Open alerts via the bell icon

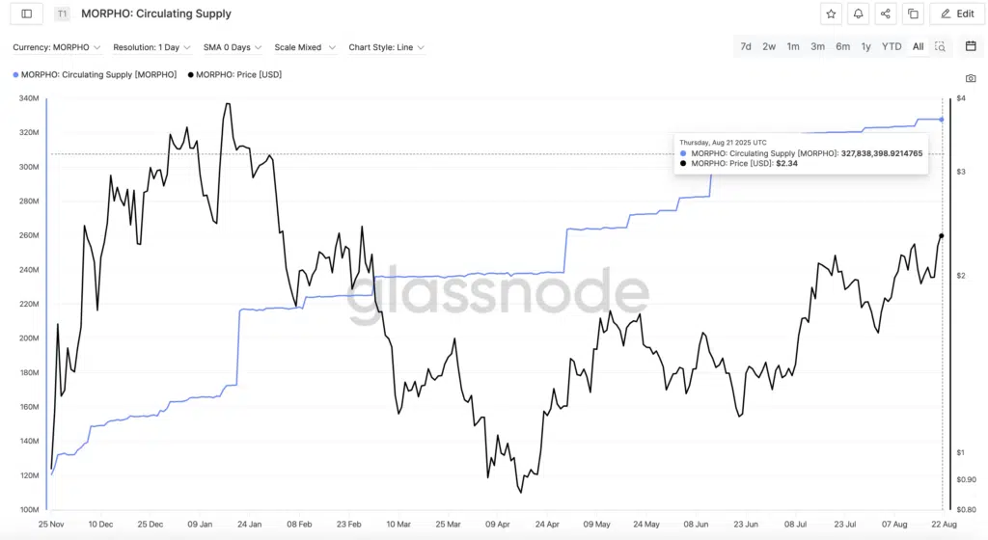pos(858,14)
